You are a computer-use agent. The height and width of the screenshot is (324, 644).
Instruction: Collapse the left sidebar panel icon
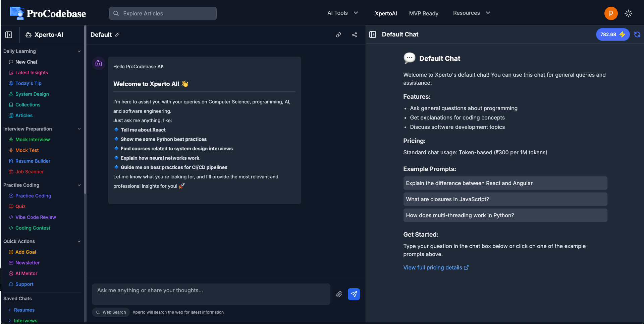(x=9, y=35)
